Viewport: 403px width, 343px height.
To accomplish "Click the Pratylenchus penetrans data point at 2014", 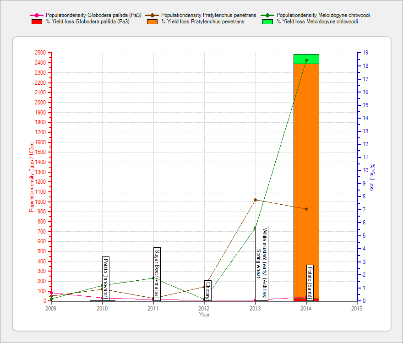I will [x=306, y=209].
